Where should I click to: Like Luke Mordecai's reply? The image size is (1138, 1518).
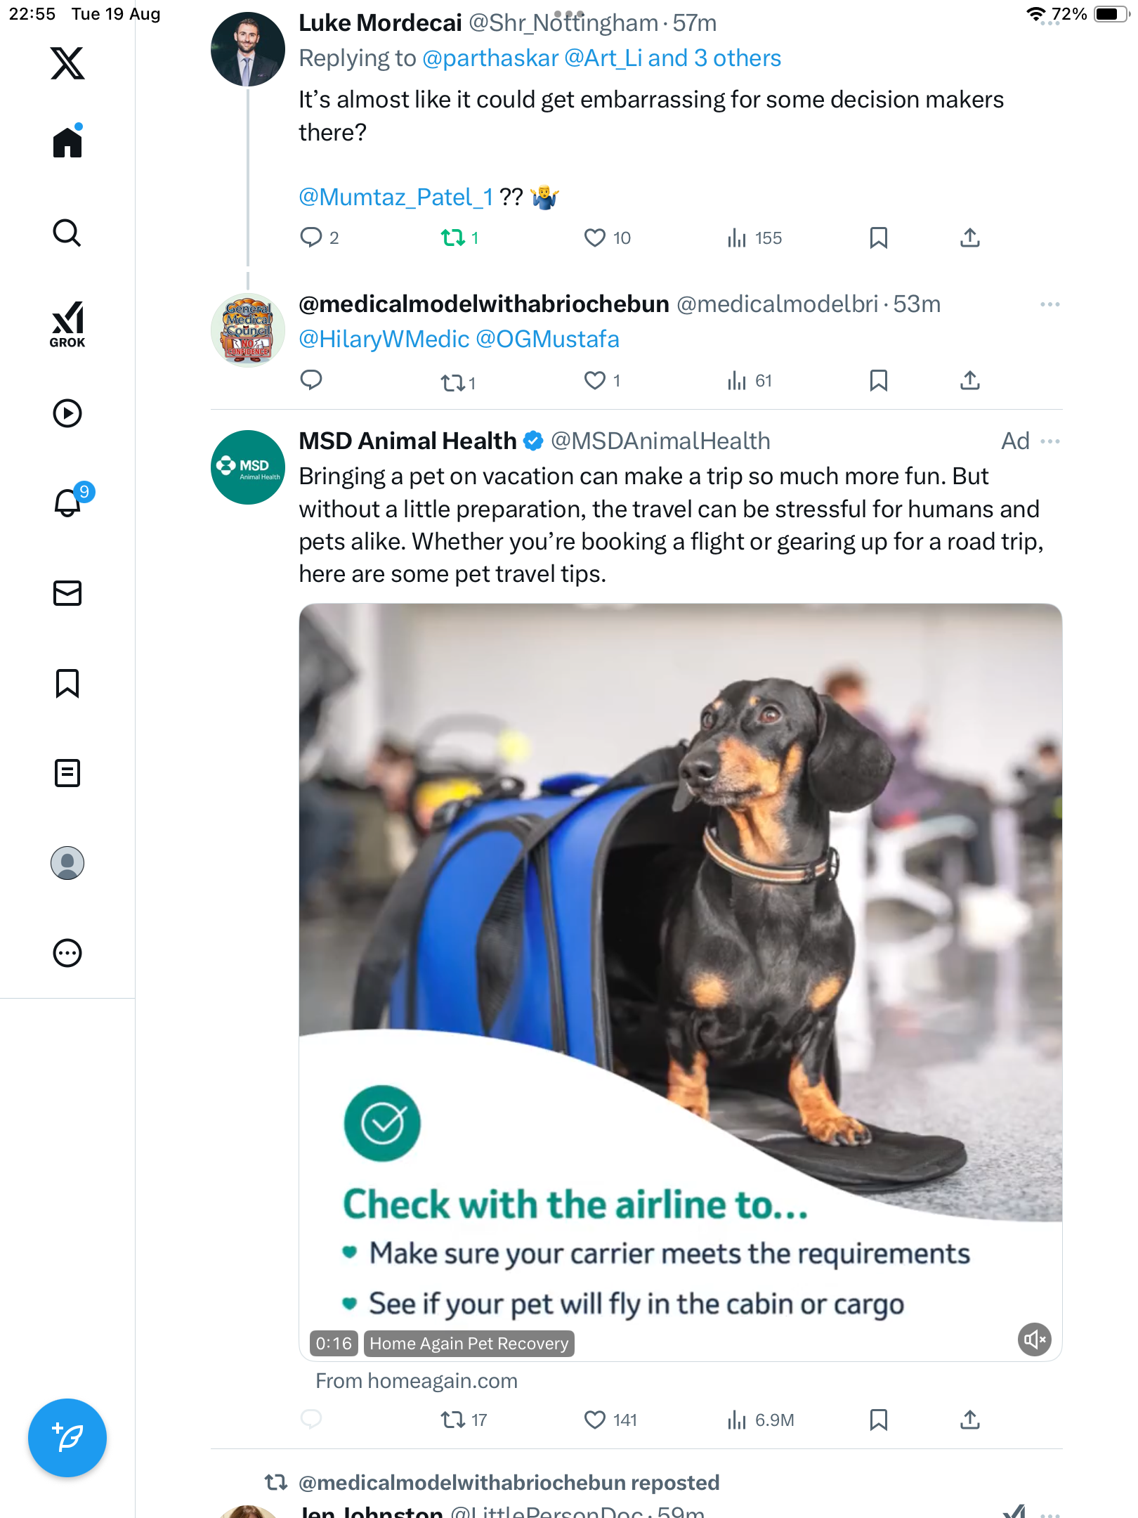(595, 238)
